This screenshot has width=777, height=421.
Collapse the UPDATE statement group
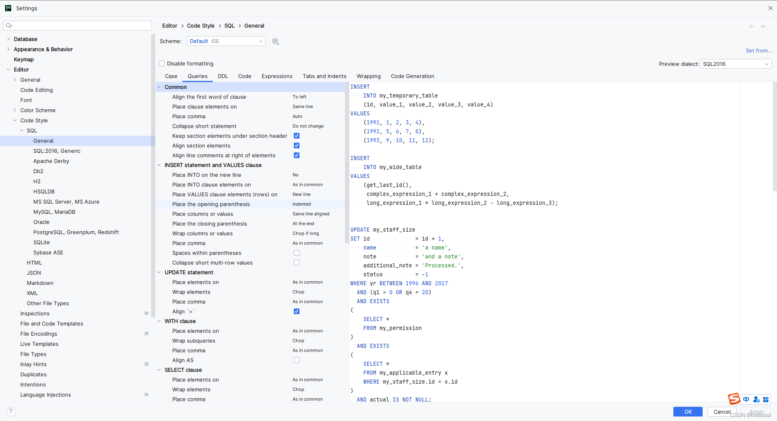[x=159, y=272]
